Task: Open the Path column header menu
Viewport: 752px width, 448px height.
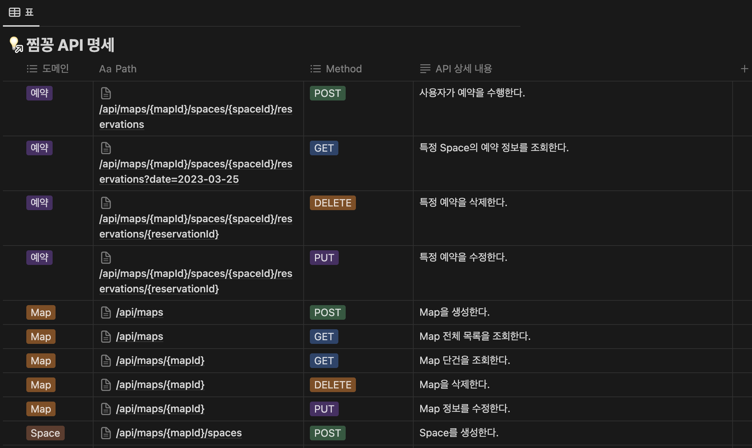Action: click(x=118, y=69)
